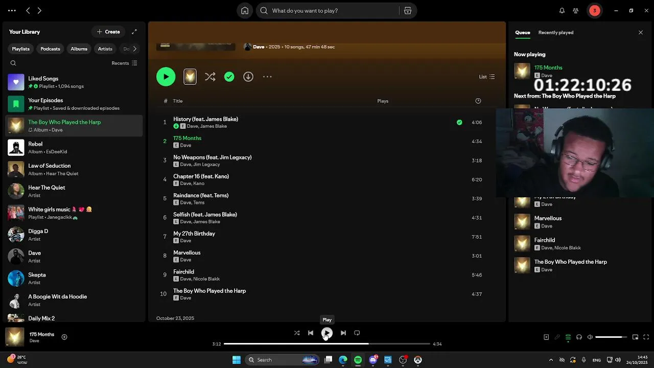This screenshot has width=654, height=368.
Task: Toggle the Queue icon in player bar
Action: tap(568, 337)
